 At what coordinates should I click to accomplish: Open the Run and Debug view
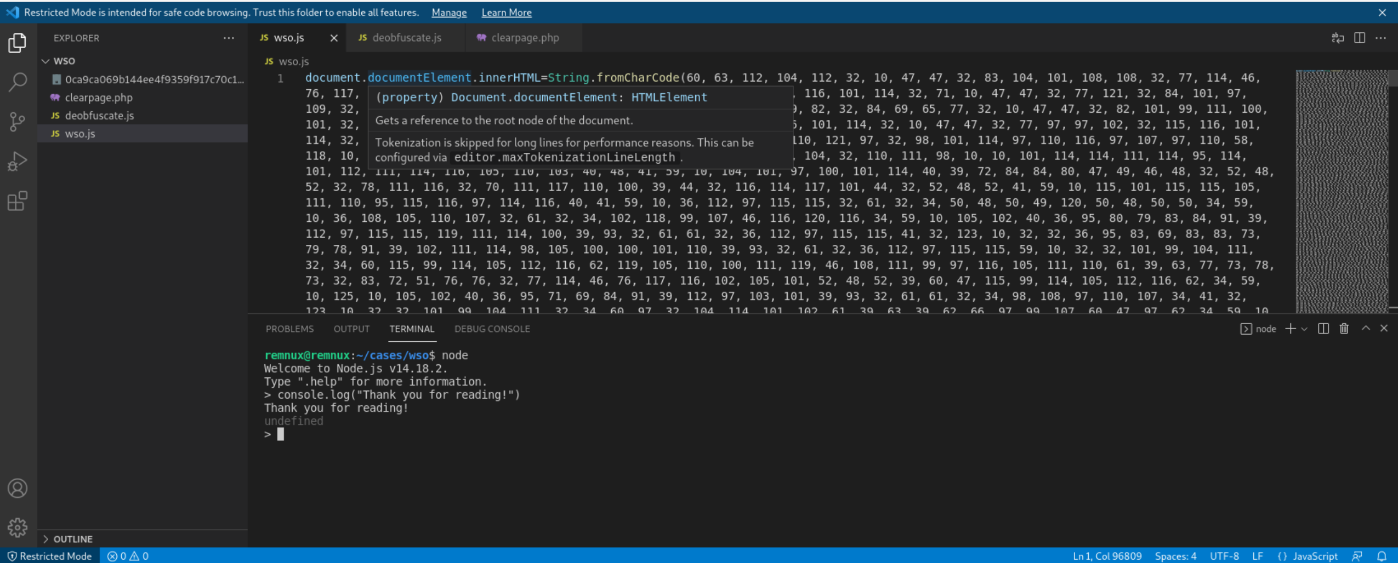[x=17, y=160]
